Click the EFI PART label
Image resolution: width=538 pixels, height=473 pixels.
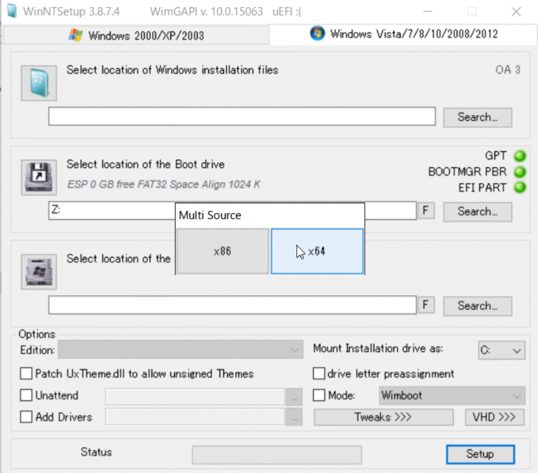(x=483, y=188)
